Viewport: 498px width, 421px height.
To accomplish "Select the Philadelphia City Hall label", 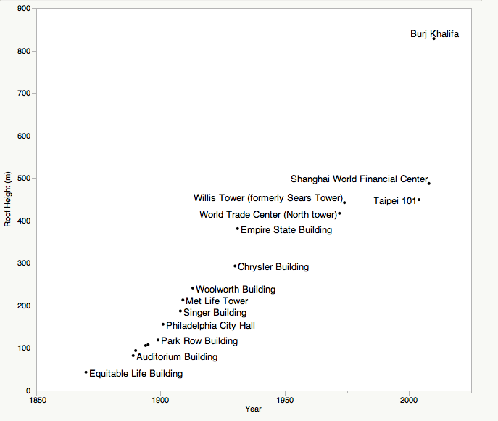I will click(x=210, y=326).
